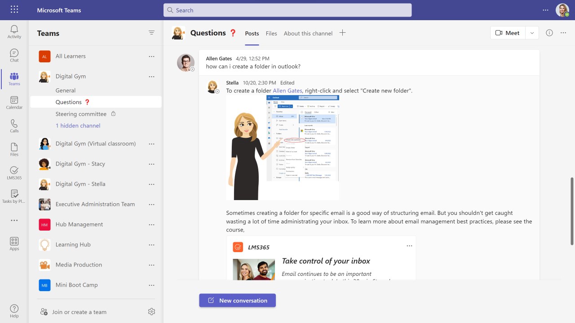Open Teams in the left rail

click(14, 79)
